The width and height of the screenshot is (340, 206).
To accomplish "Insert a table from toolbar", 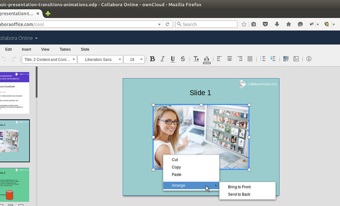I will 286,59.
